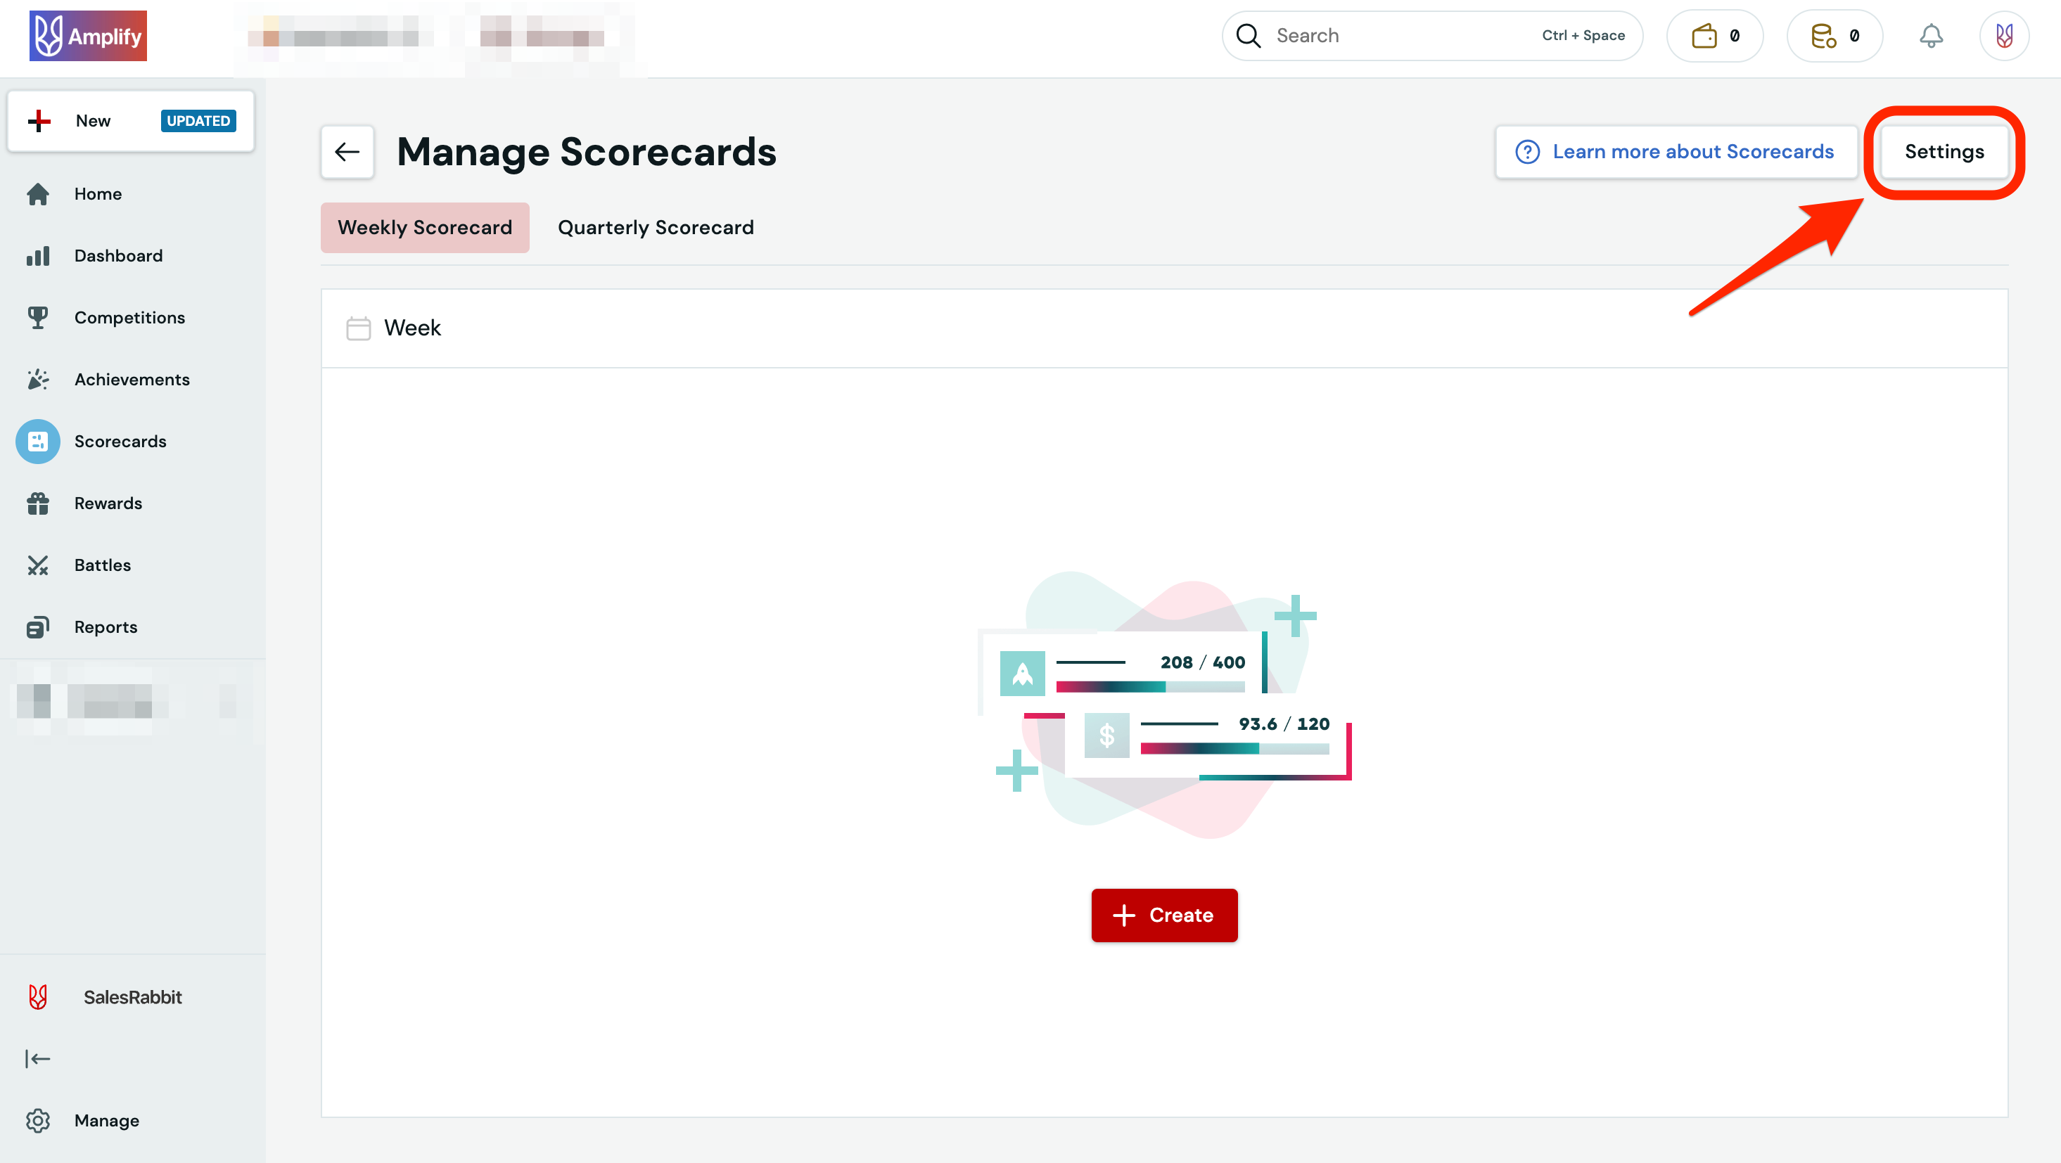
Task: Collapse the sidebar with the arrow
Action: pyautogui.click(x=39, y=1058)
